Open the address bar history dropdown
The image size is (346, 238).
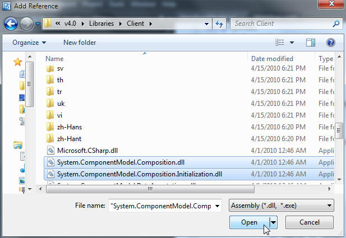coord(206,24)
